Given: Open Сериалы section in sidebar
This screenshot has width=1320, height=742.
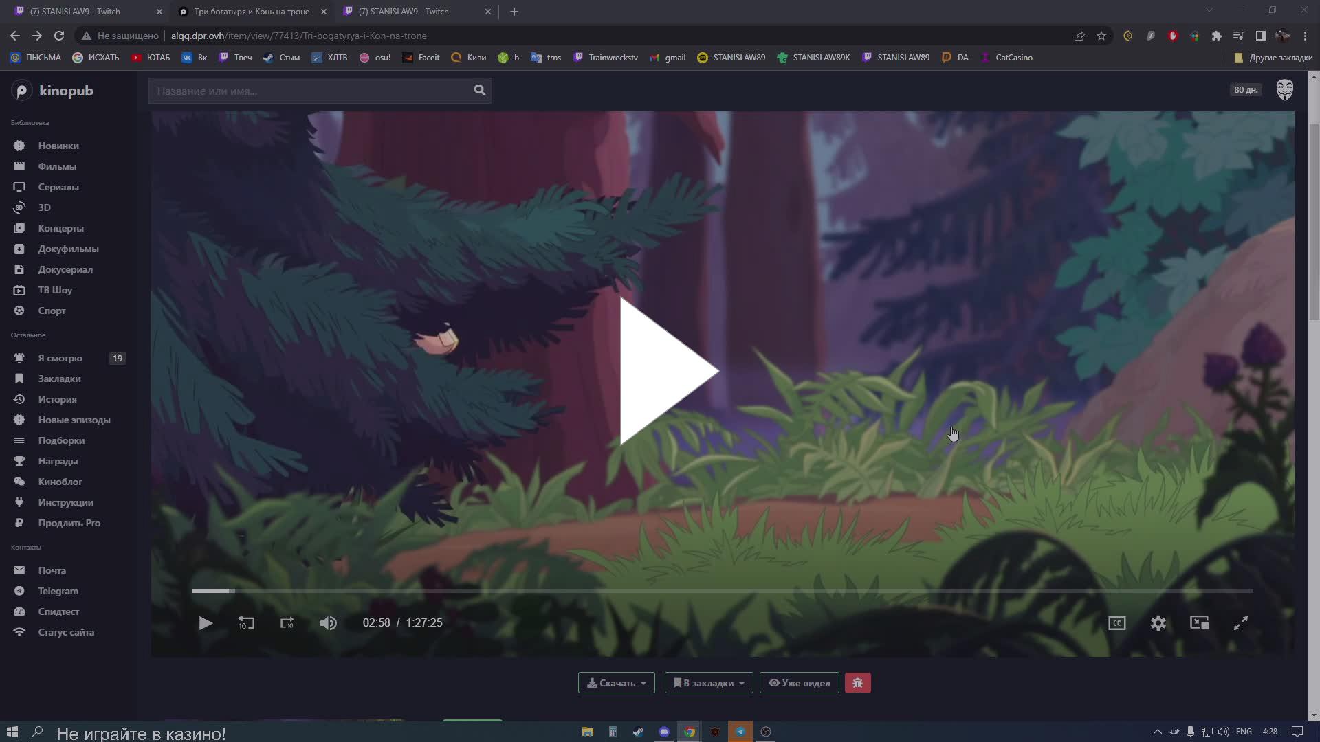Looking at the screenshot, I should pos(58,187).
